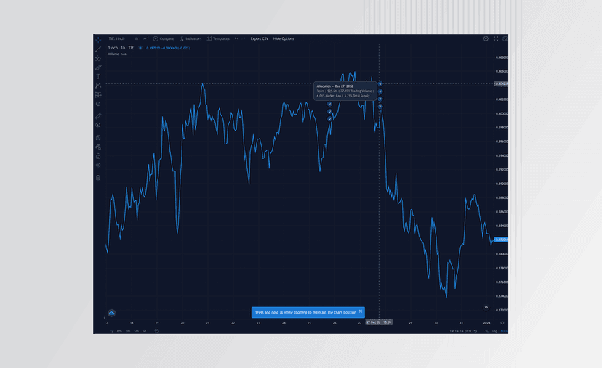The image size is (602, 368).
Task: Toggle lock all drawings
Action: [x=98, y=155]
